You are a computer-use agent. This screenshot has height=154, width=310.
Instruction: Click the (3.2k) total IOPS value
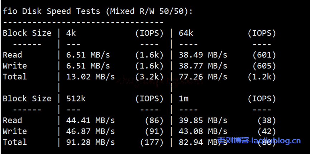pos(149,76)
